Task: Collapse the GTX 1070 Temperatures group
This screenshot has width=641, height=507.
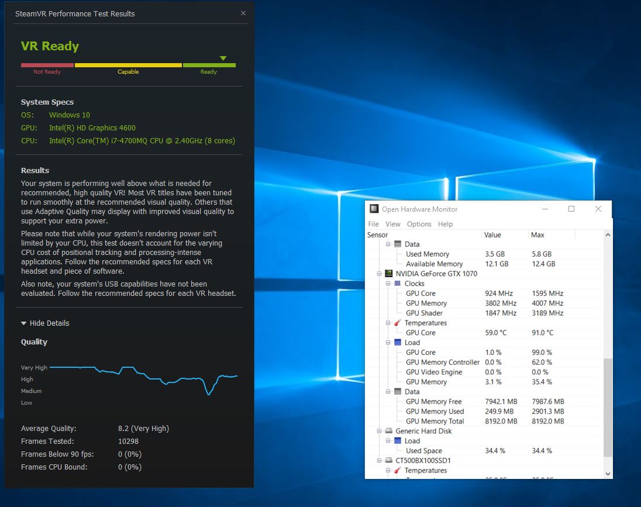Action: [388, 323]
